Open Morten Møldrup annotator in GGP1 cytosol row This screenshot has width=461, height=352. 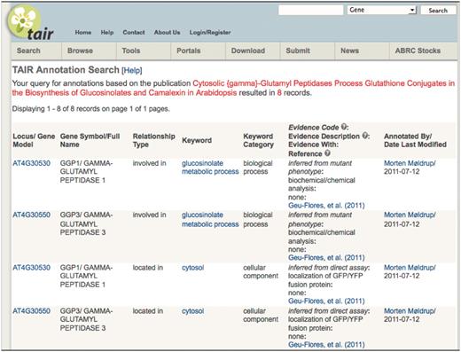click(410, 268)
